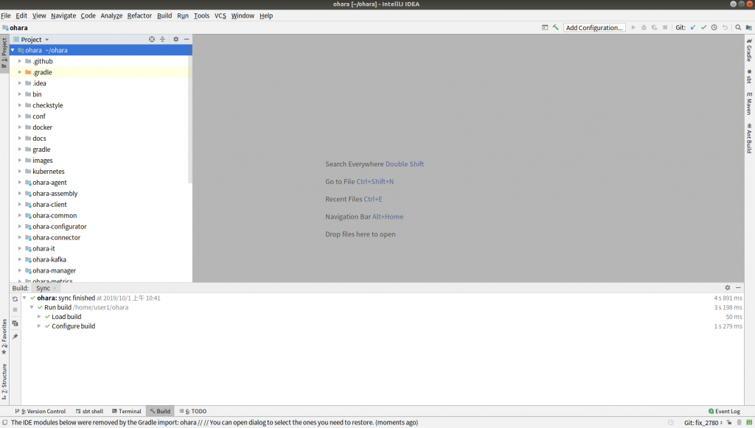This screenshot has height=428, width=755.
Task: Open the Tools menu
Action: point(201,15)
